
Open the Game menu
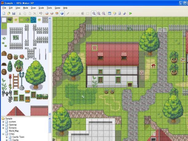[x=57, y=8]
